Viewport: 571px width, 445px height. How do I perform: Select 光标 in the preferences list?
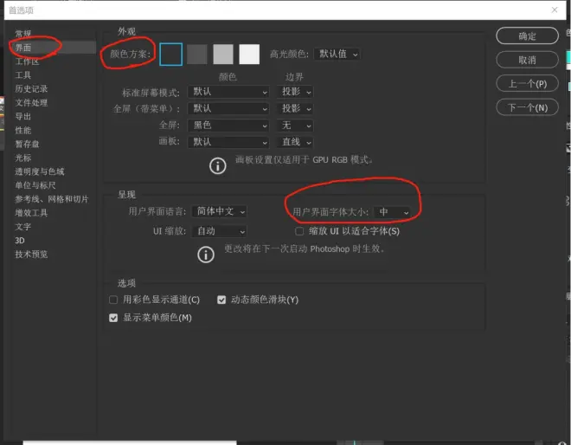[23, 158]
